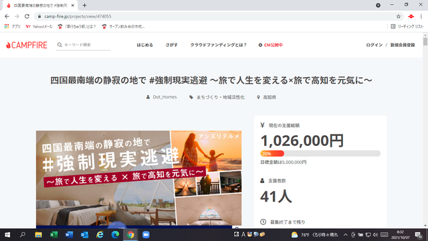Viewport: 428px width, 241px height.
Task: Open Windows taskbar search
Action: (23, 235)
